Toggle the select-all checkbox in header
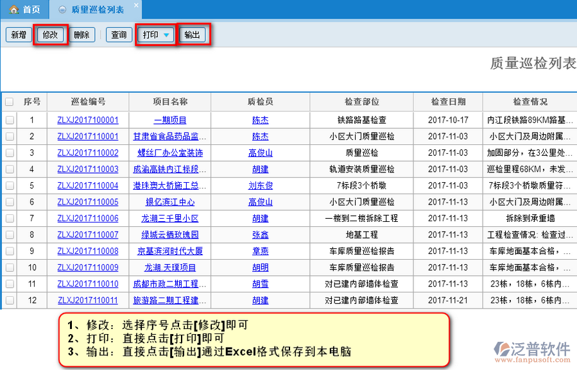Screen dimensions: 577x370 (x=9, y=102)
